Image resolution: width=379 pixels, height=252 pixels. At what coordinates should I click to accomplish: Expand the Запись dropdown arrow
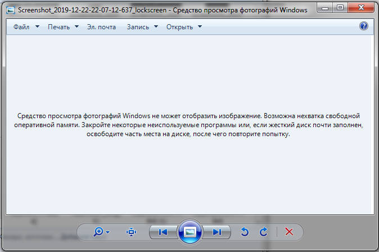click(x=156, y=26)
